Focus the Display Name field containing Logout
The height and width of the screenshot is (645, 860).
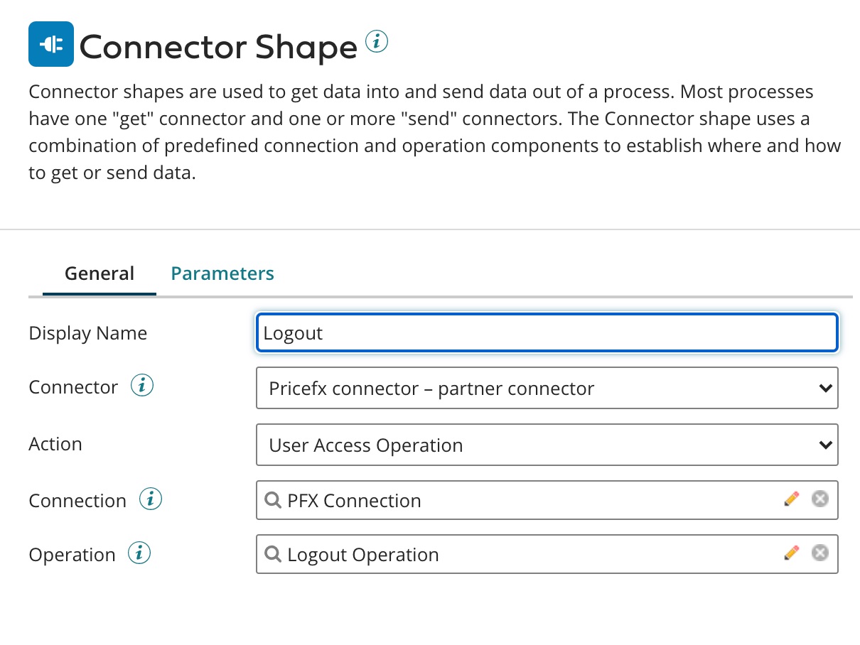coord(547,333)
